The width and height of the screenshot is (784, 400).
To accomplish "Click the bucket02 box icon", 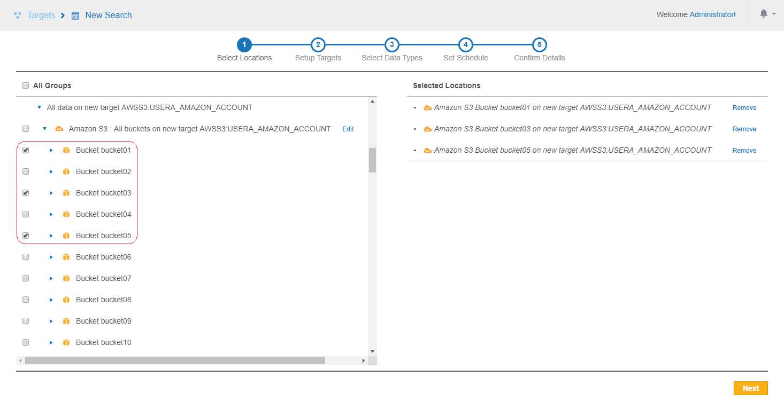I will pos(66,172).
